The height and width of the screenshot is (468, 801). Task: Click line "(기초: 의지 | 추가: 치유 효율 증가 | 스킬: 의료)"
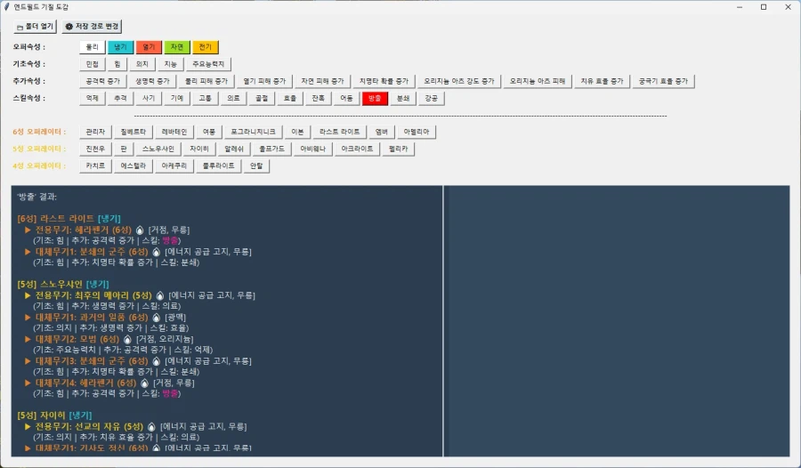[116, 438]
